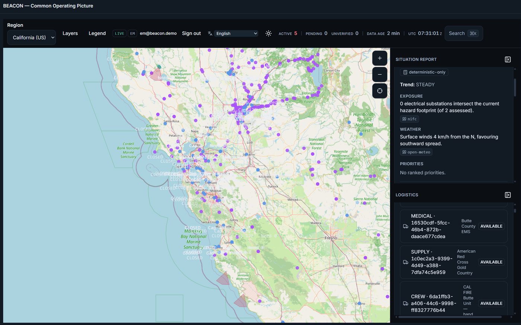
Task: Open the English language dropdown
Action: point(236,33)
